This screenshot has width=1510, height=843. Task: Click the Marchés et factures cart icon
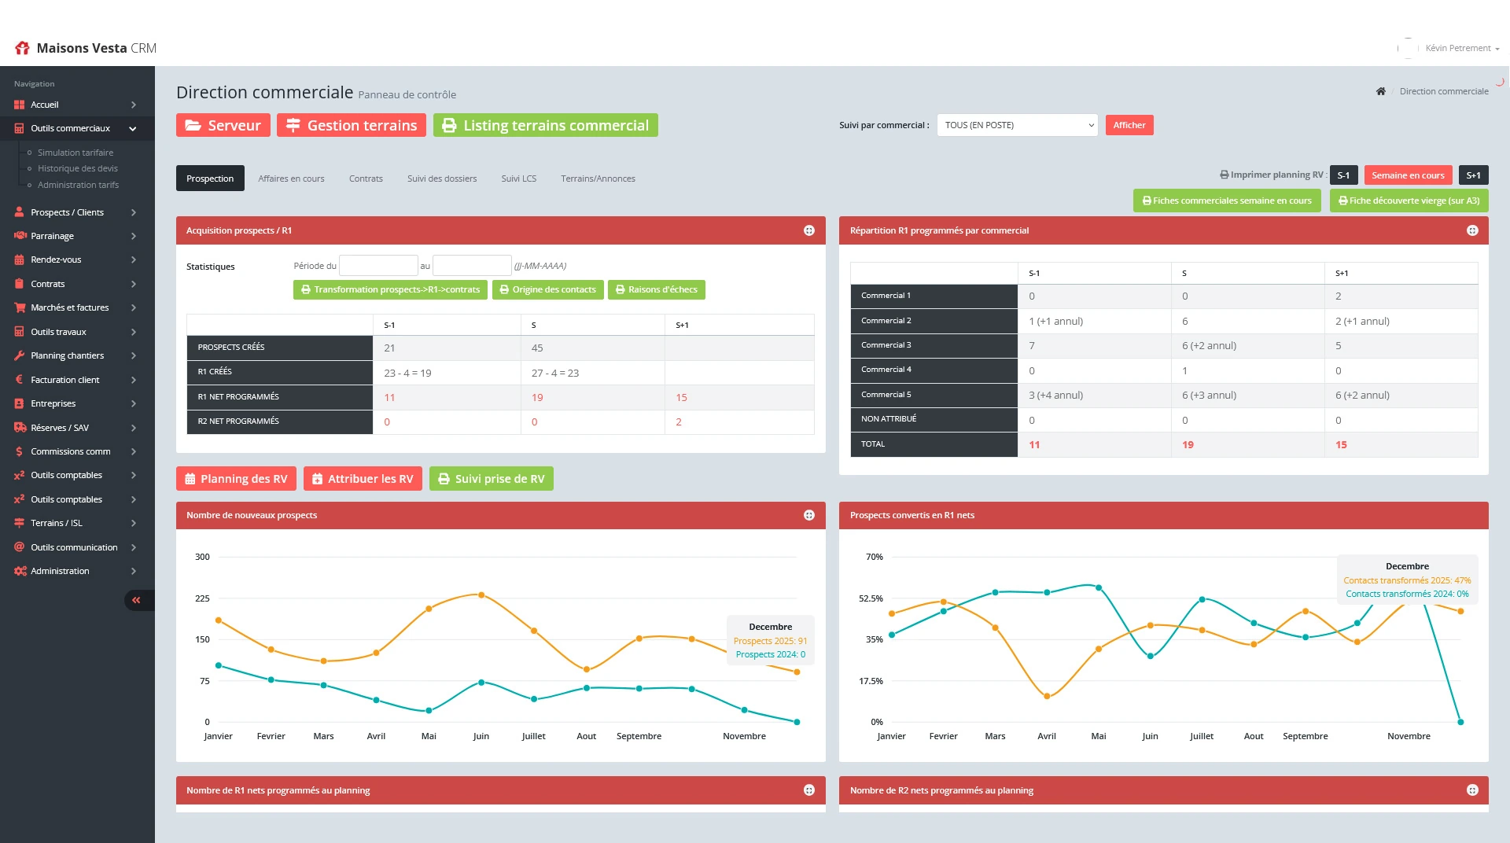click(x=20, y=307)
